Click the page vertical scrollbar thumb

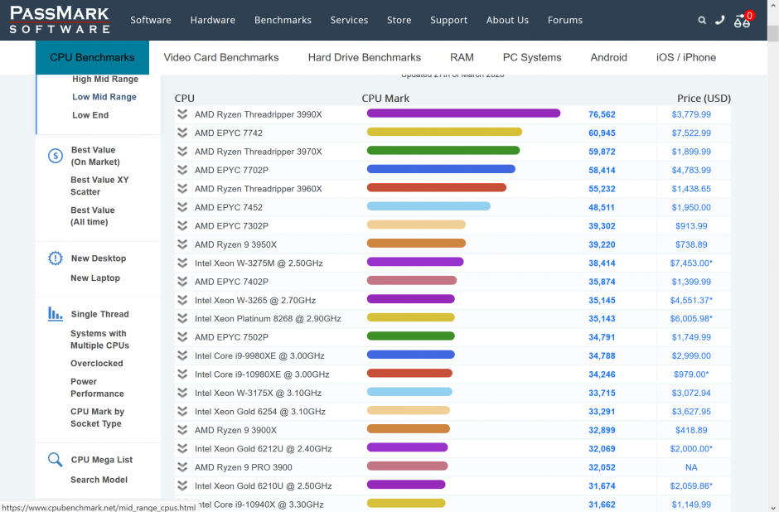tap(773, 34)
